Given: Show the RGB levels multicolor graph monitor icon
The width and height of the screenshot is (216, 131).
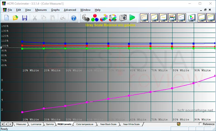Looking at the screenshot, I should (173, 18).
